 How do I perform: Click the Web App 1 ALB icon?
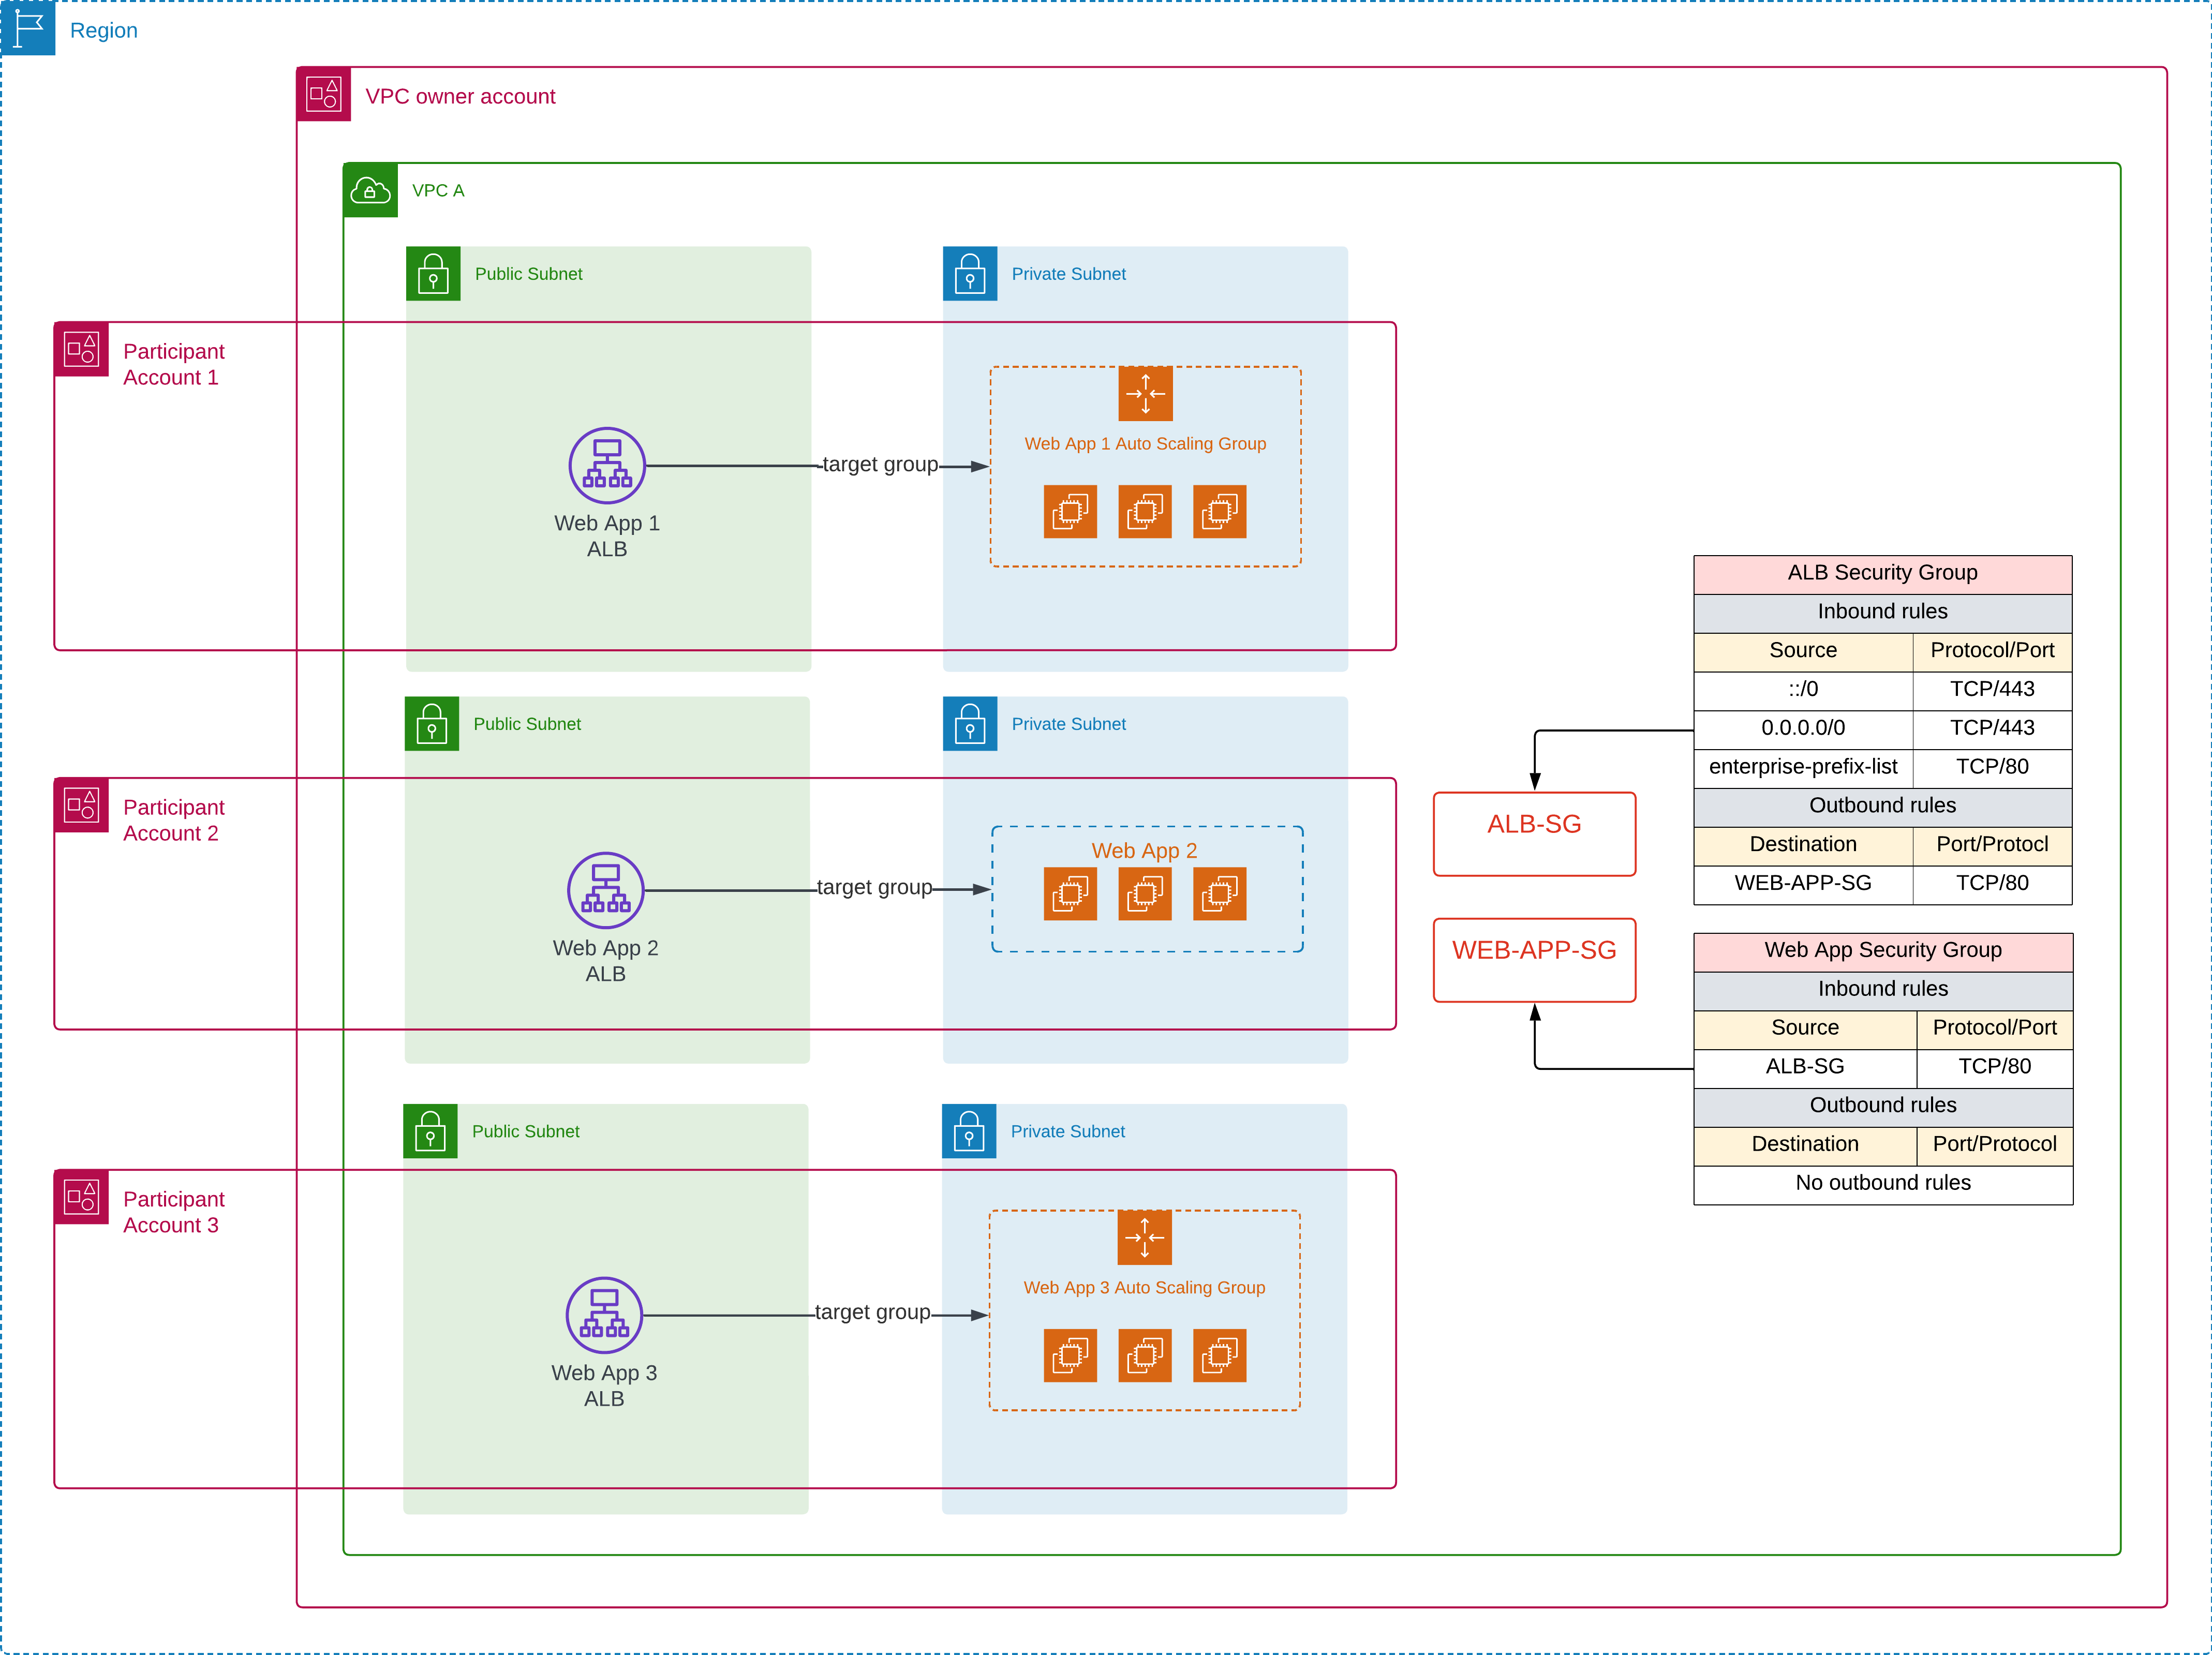(607, 465)
